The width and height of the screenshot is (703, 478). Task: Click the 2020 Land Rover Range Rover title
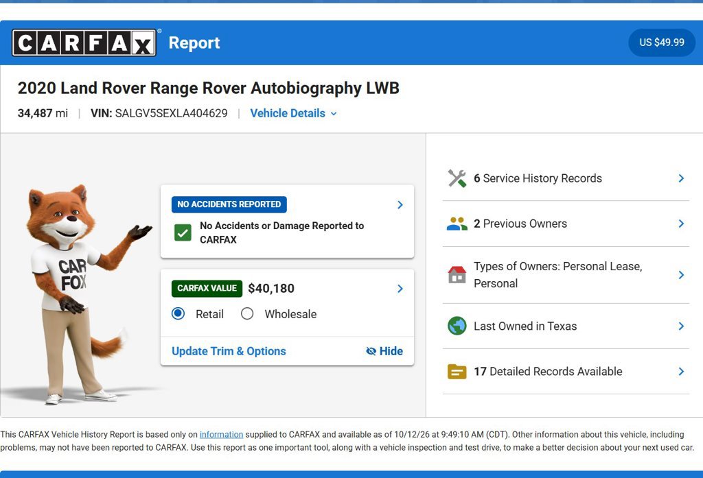(x=209, y=88)
